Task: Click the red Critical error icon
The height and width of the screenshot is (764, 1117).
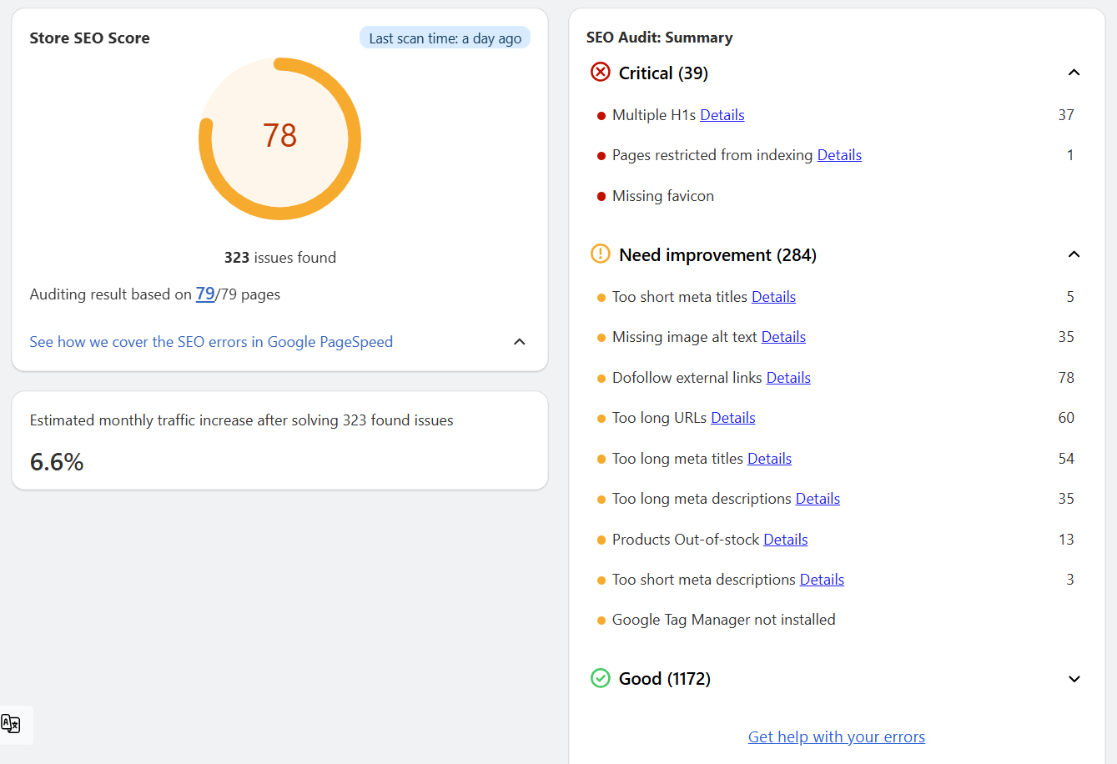Action: coord(601,73)
